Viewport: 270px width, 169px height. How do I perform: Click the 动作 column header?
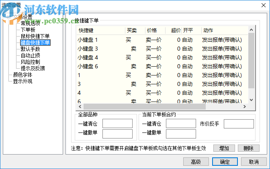tap(225, 31)
